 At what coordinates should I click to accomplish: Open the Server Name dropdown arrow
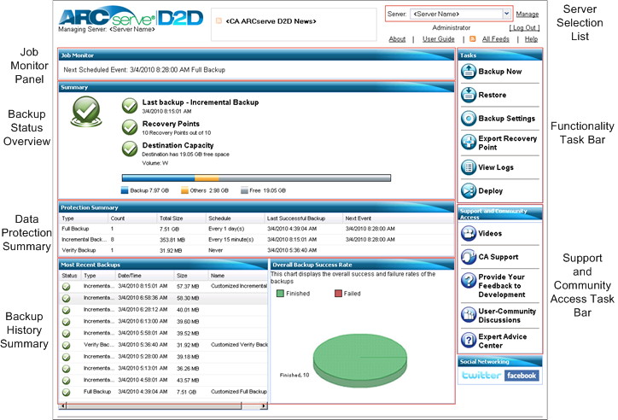coord(506,14)
